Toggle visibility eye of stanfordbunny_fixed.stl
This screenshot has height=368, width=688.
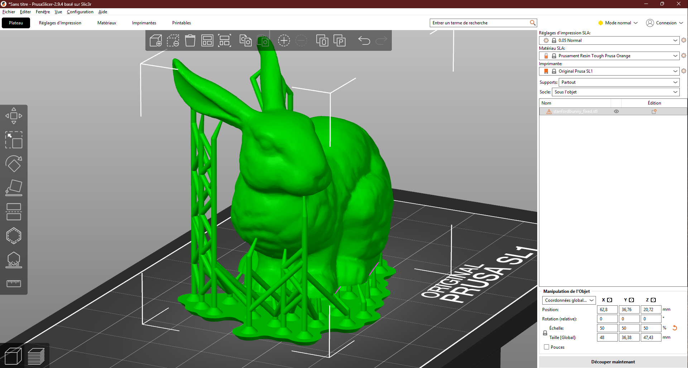tap(616, 112)
